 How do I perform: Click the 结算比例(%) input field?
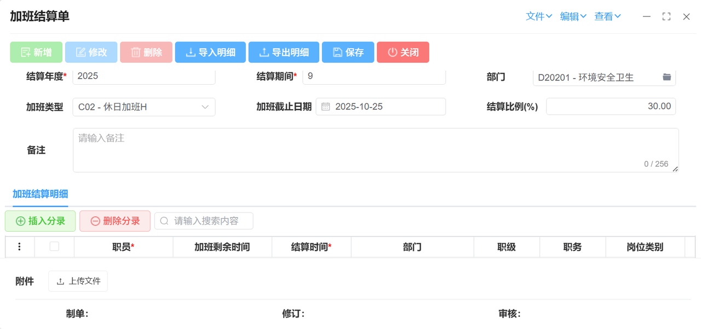(610, 107)
